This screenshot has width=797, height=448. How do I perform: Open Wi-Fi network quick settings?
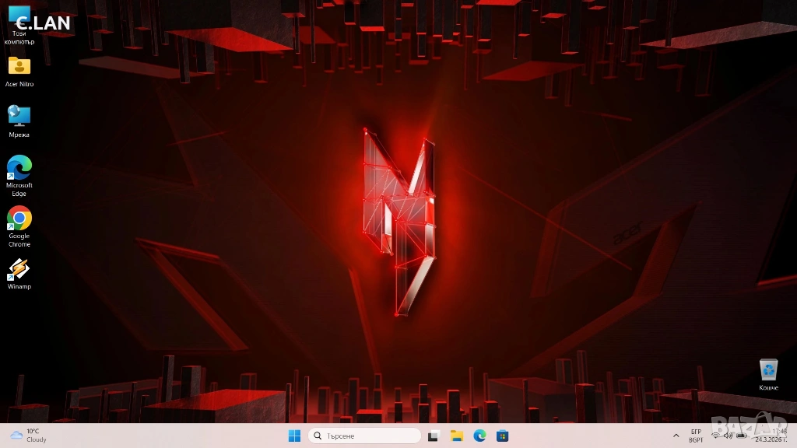pos(715,436)
